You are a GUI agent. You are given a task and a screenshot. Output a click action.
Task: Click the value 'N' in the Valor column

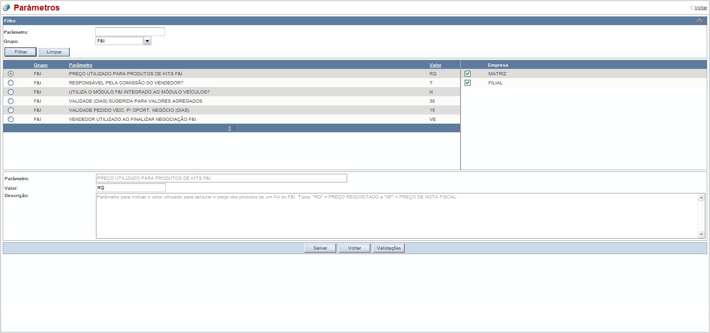pyautogui.click(x=431, y=92)
